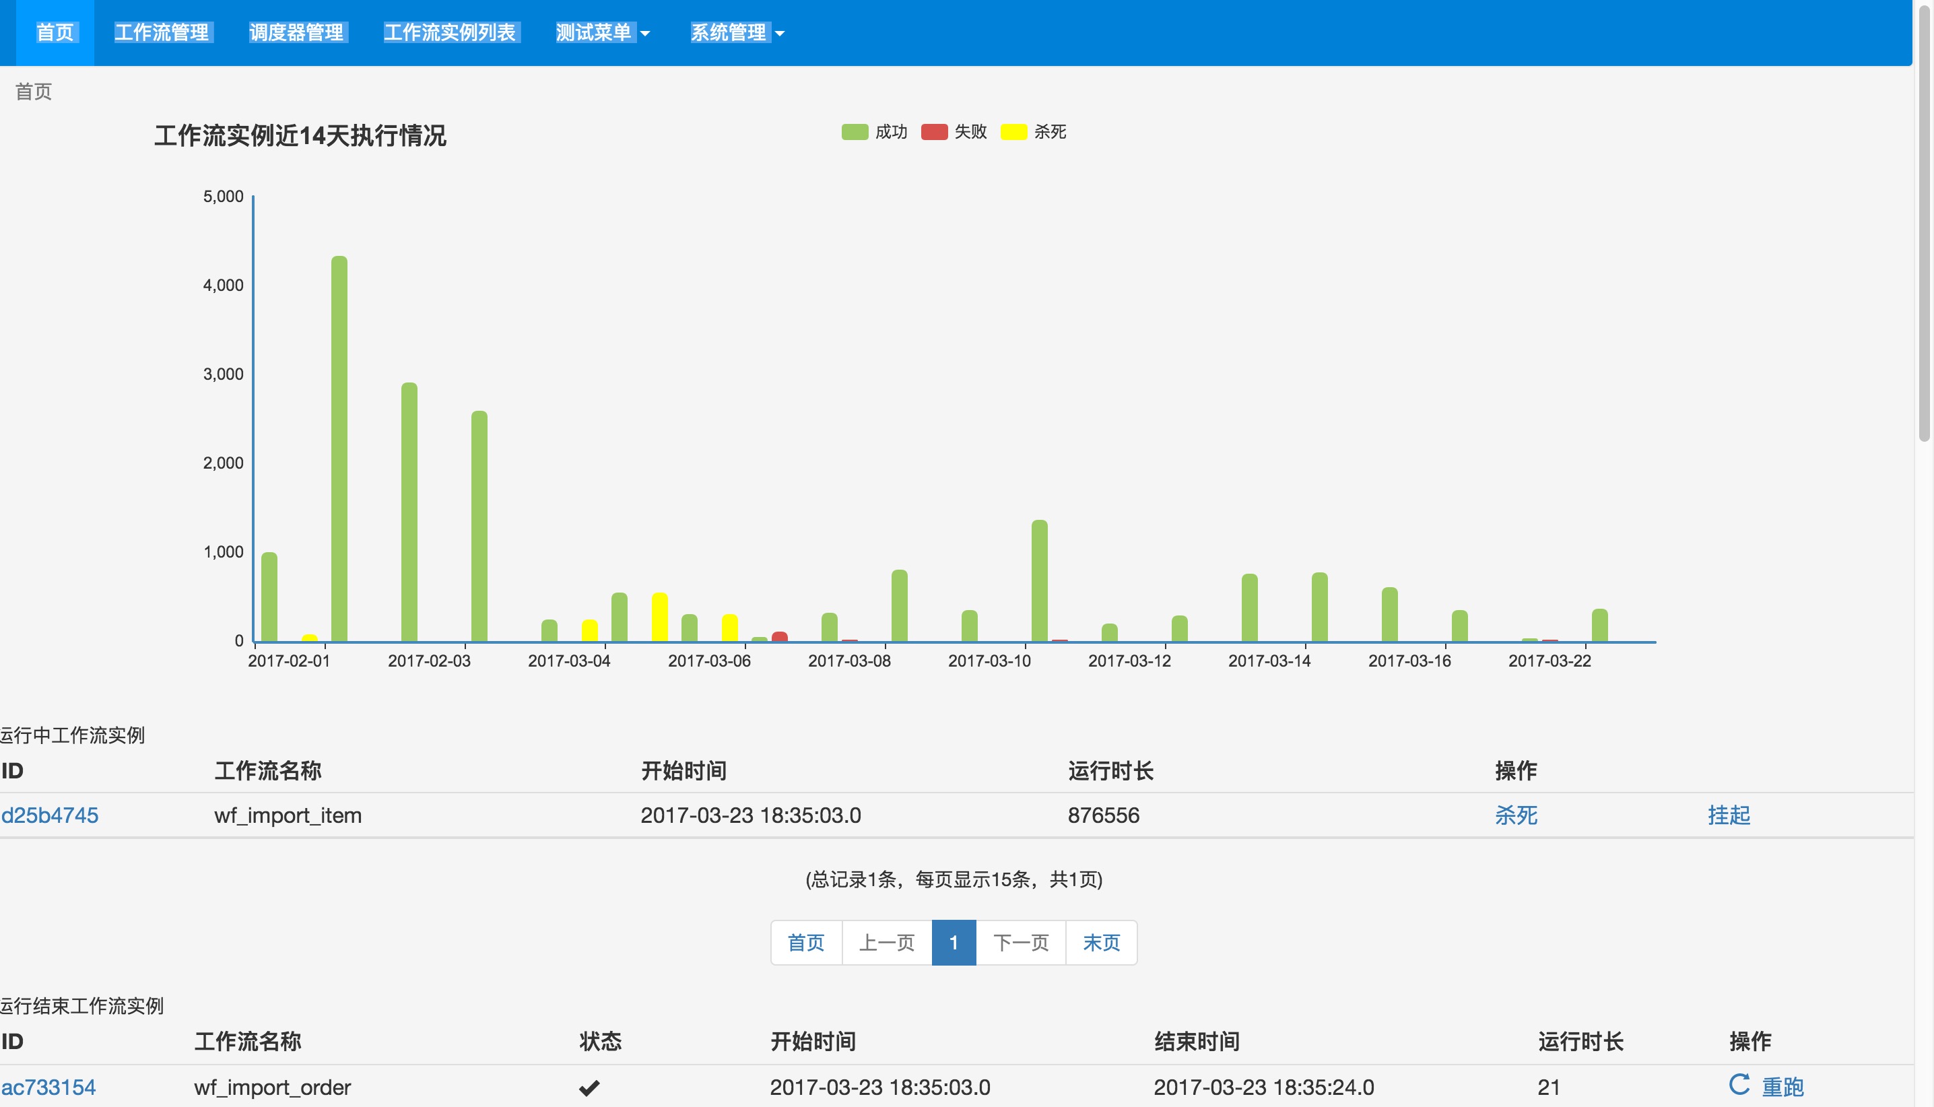Click the 末页 last page button
Screen dimensions: 1934x1107
pos(1101,943)
